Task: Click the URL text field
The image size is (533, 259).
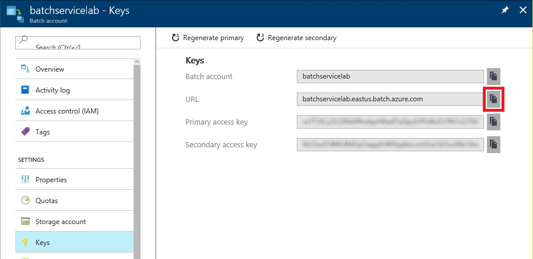Action: 390,99
